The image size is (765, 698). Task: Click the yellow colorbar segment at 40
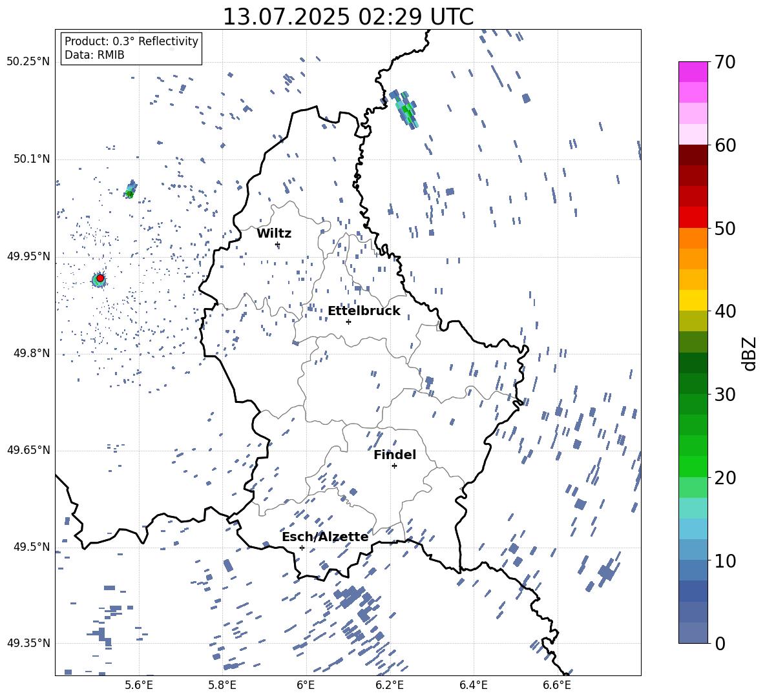click(x=693, y=300)
